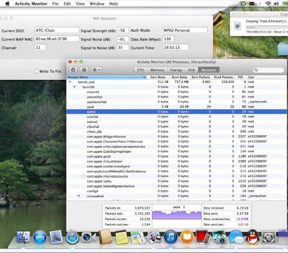Screen dimensions: 288x253
Task: Open Safari from the Dock
Action: click(72, 238)
